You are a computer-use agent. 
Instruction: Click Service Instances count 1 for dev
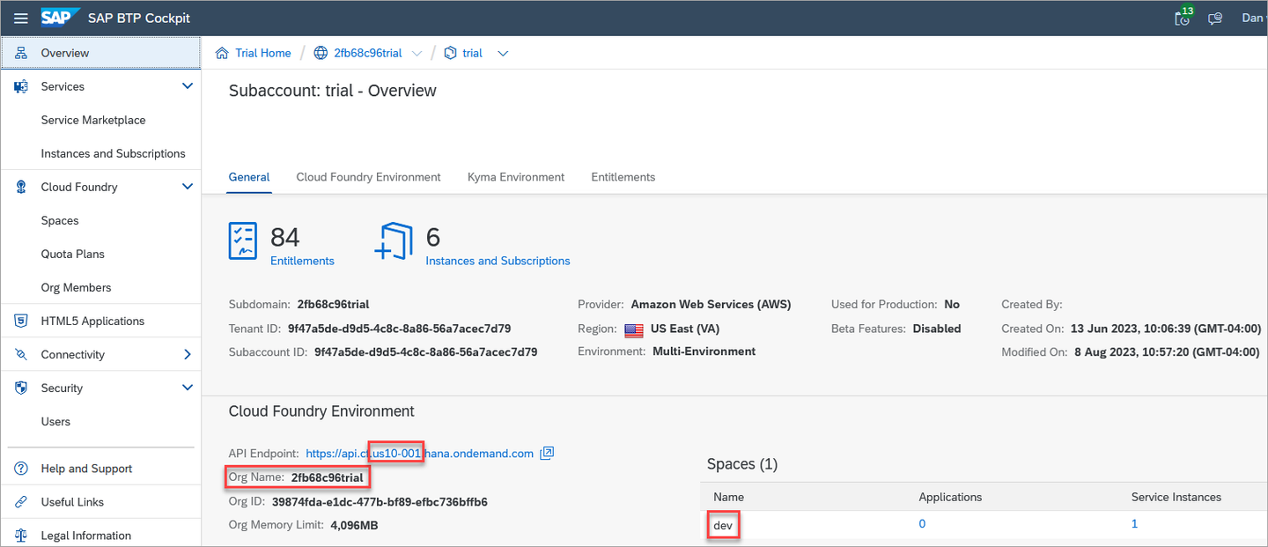(x=1134, y=524)
